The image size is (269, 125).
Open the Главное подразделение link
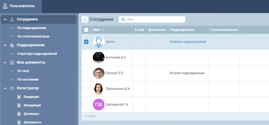(x=188, y=42)
